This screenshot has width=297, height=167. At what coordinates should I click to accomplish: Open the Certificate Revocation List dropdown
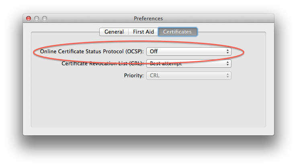tap(188, 63)
